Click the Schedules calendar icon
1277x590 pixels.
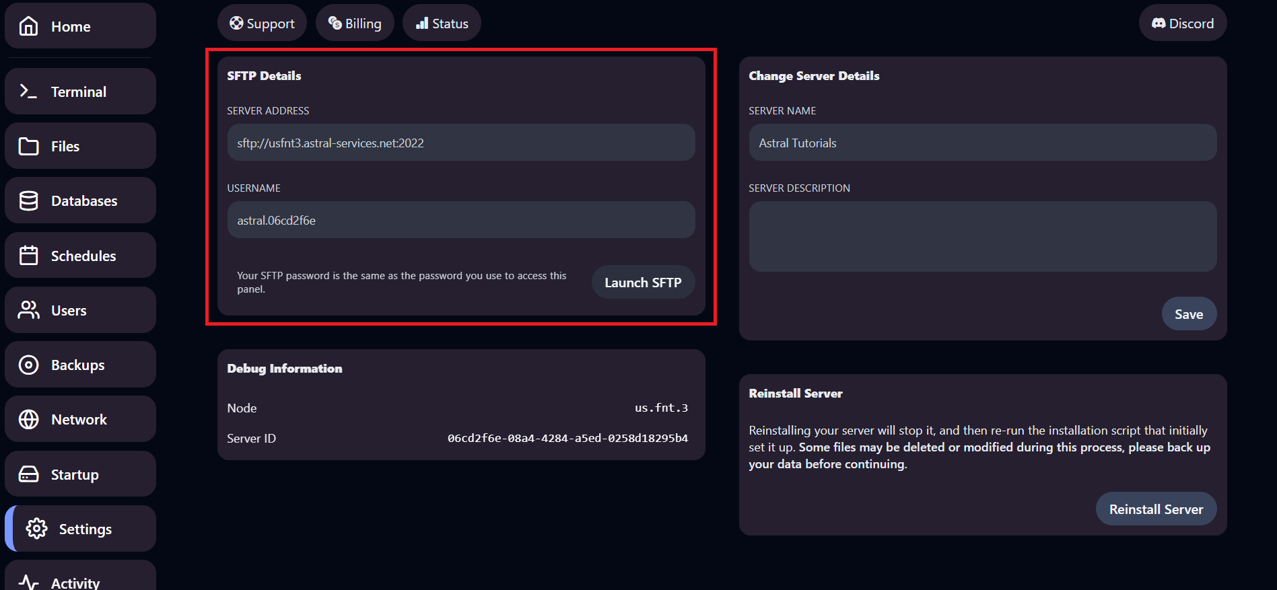(28, 256)
